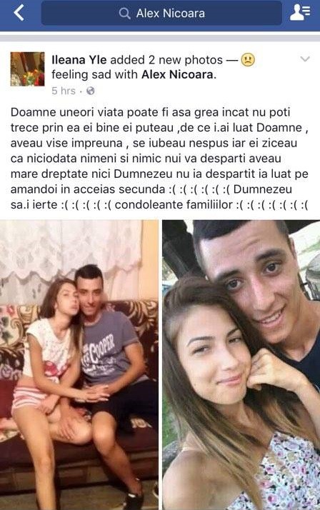Click the sad face feeling emoji
The height and width of the screenshot is (510, 320).
tap(247, 60)
